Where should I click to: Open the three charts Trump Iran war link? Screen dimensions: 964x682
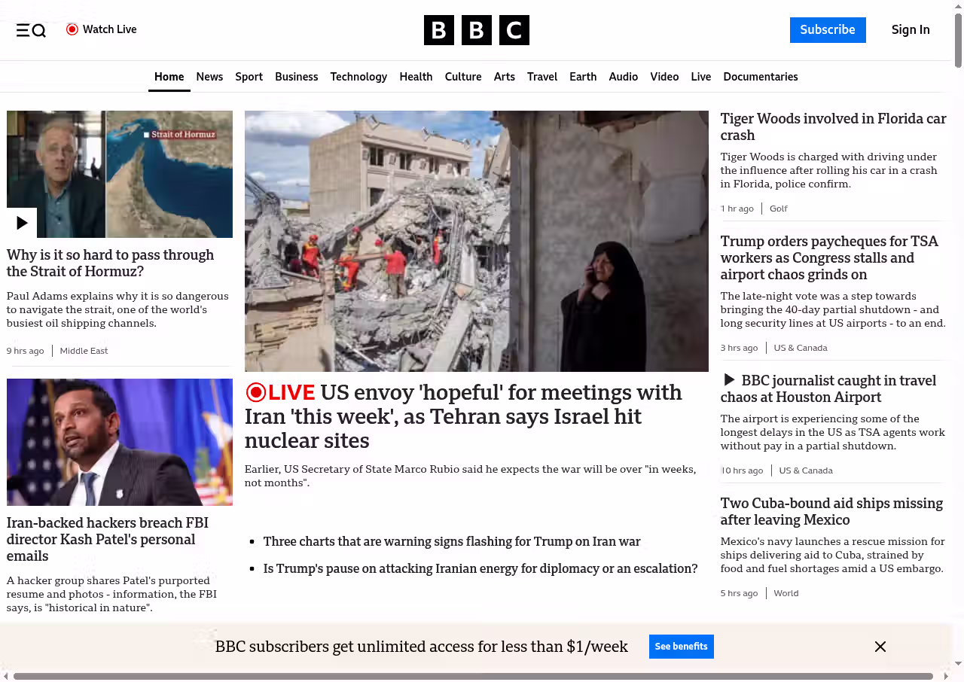451,541
